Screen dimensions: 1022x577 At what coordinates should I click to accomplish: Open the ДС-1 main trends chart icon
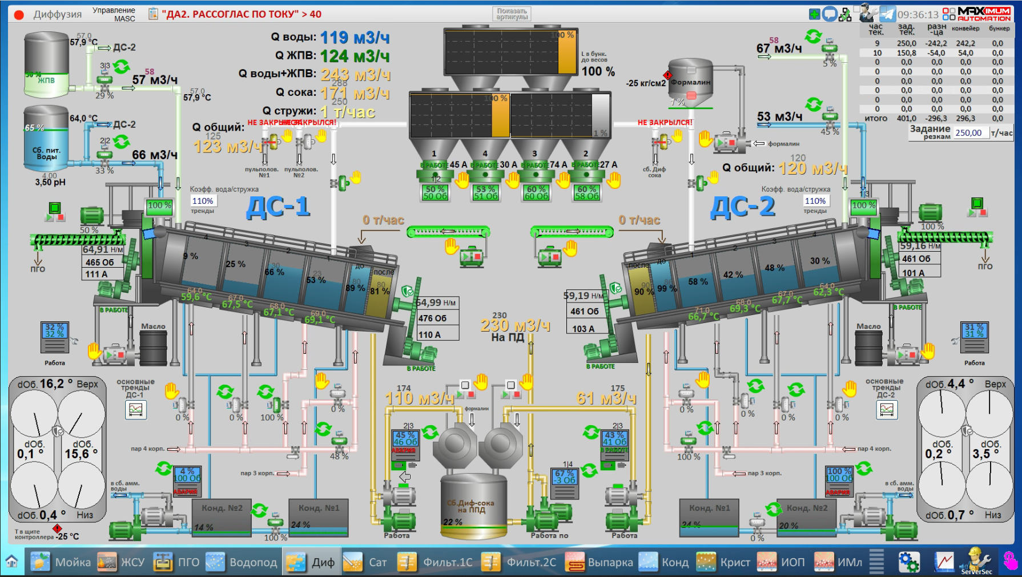click(x=135, y=409)
